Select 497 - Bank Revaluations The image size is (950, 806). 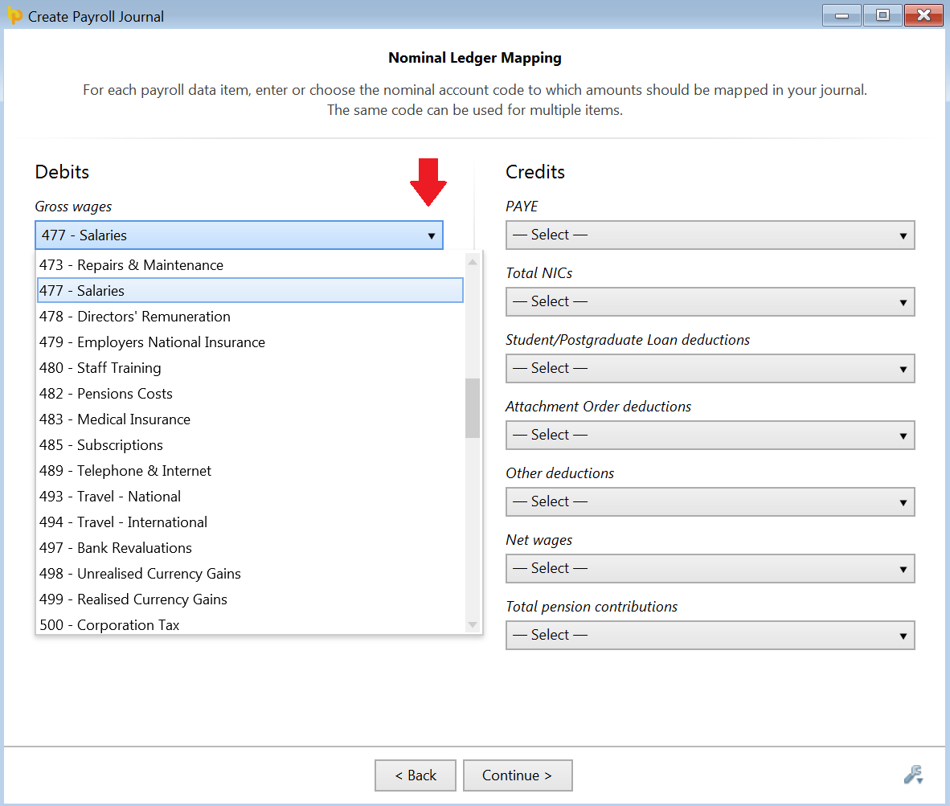tap(250, 548)
